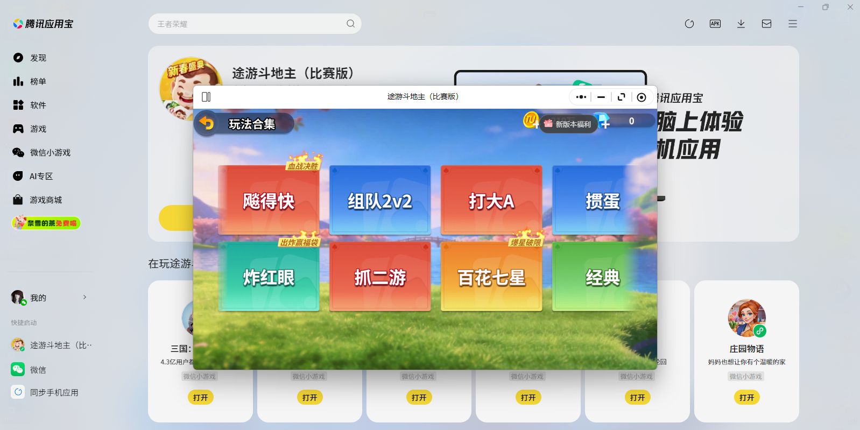Open the downloads arrow icon

[x=741, y=24]
